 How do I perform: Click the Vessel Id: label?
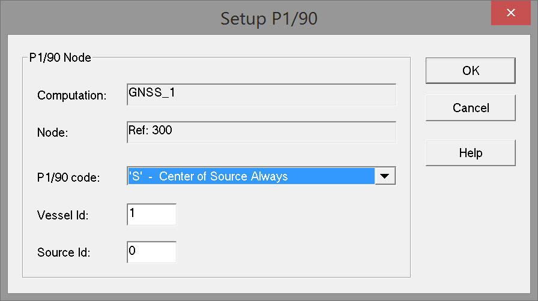tap(62, 215)
